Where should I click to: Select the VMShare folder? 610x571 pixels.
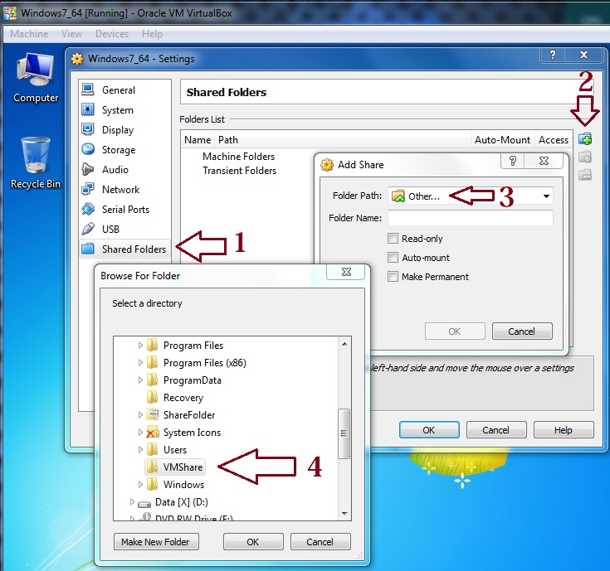(175, 467)
